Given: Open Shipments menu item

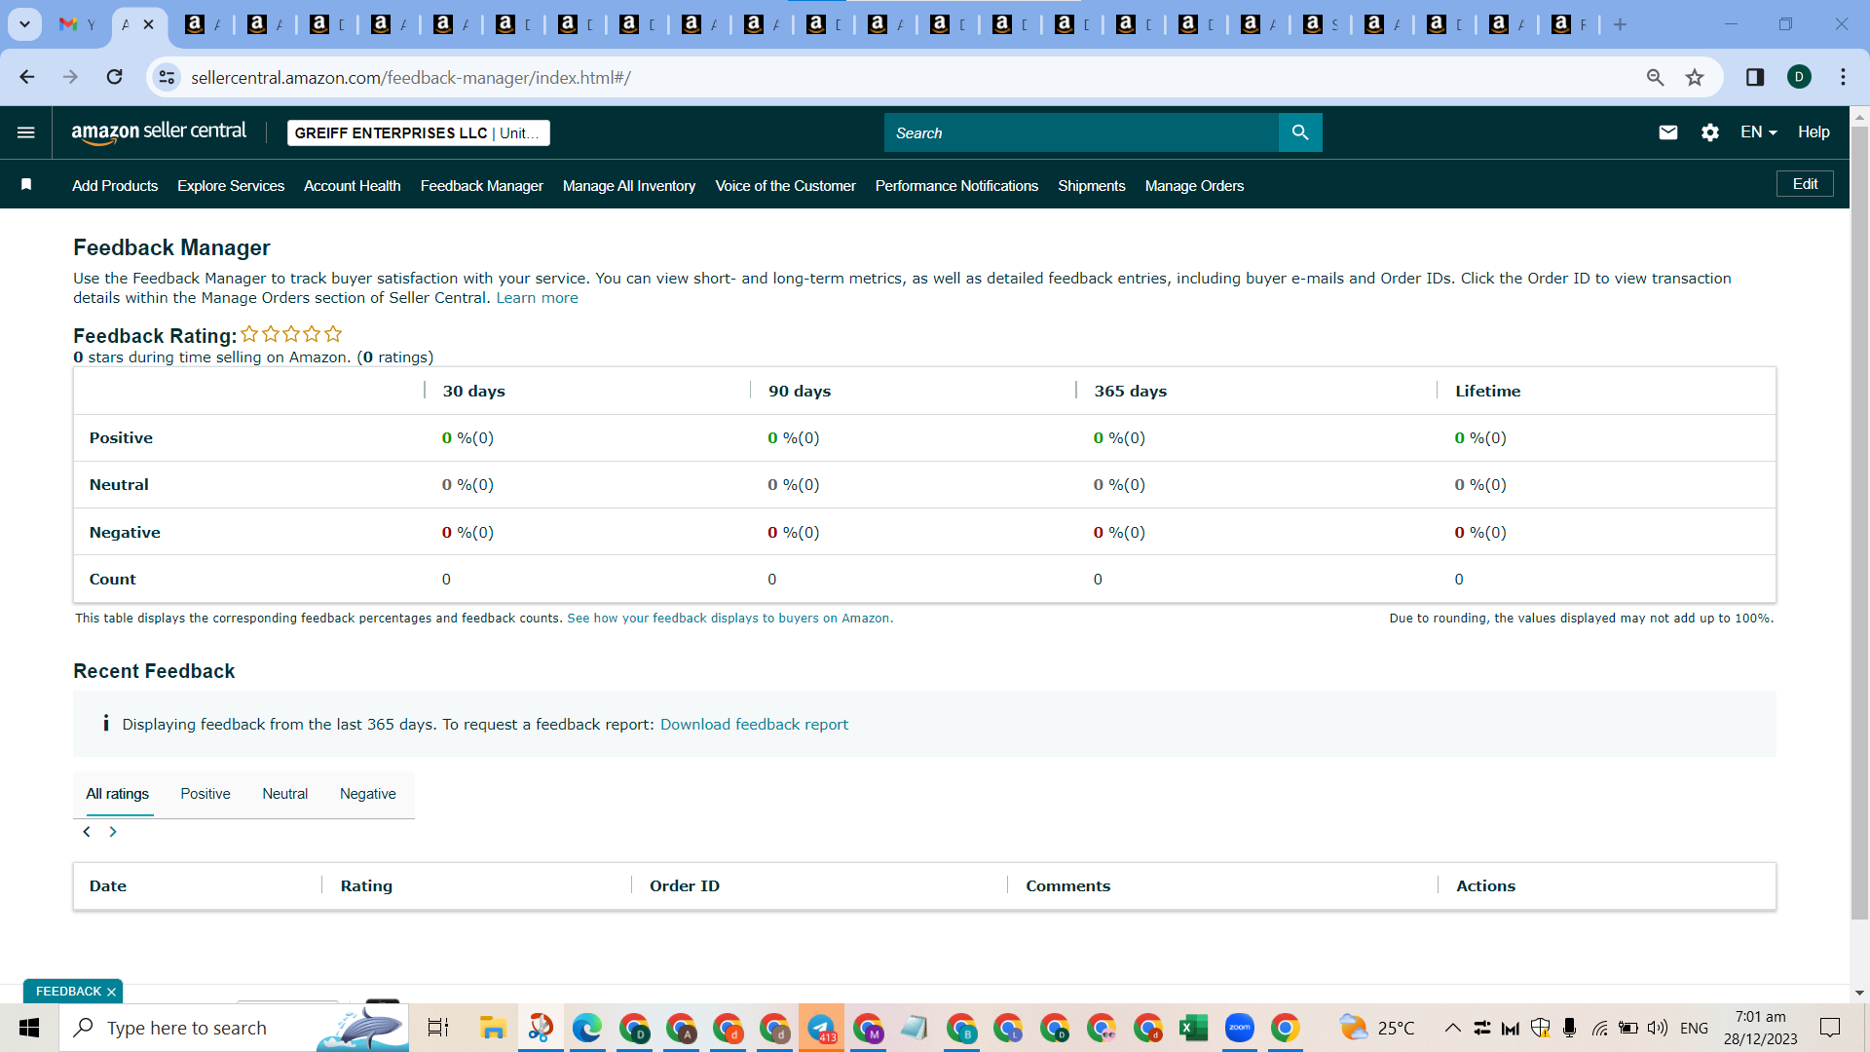Looking at the screenshot, I should [1092, 186].
